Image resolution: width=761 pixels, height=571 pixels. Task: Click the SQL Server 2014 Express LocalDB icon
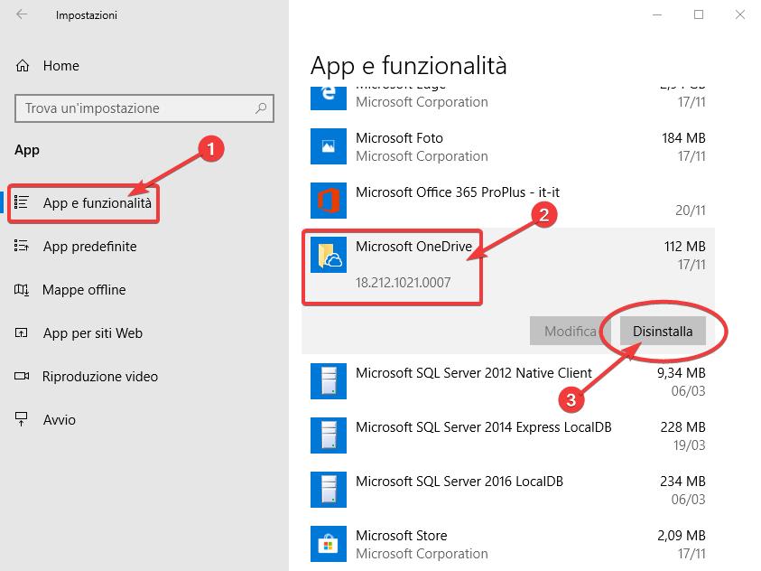click(329, 435)
